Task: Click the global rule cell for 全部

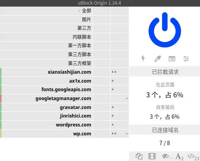Action: click(x=101, y=11)
